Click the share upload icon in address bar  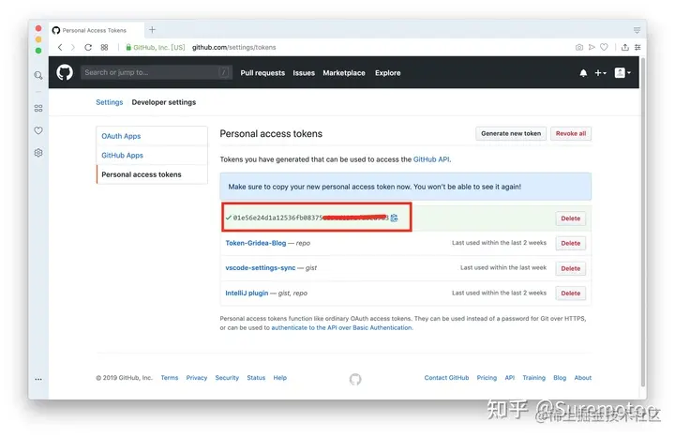click(x=624, y=48)
